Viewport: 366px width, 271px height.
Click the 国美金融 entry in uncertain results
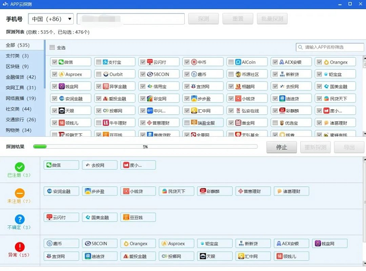[100, 217]
